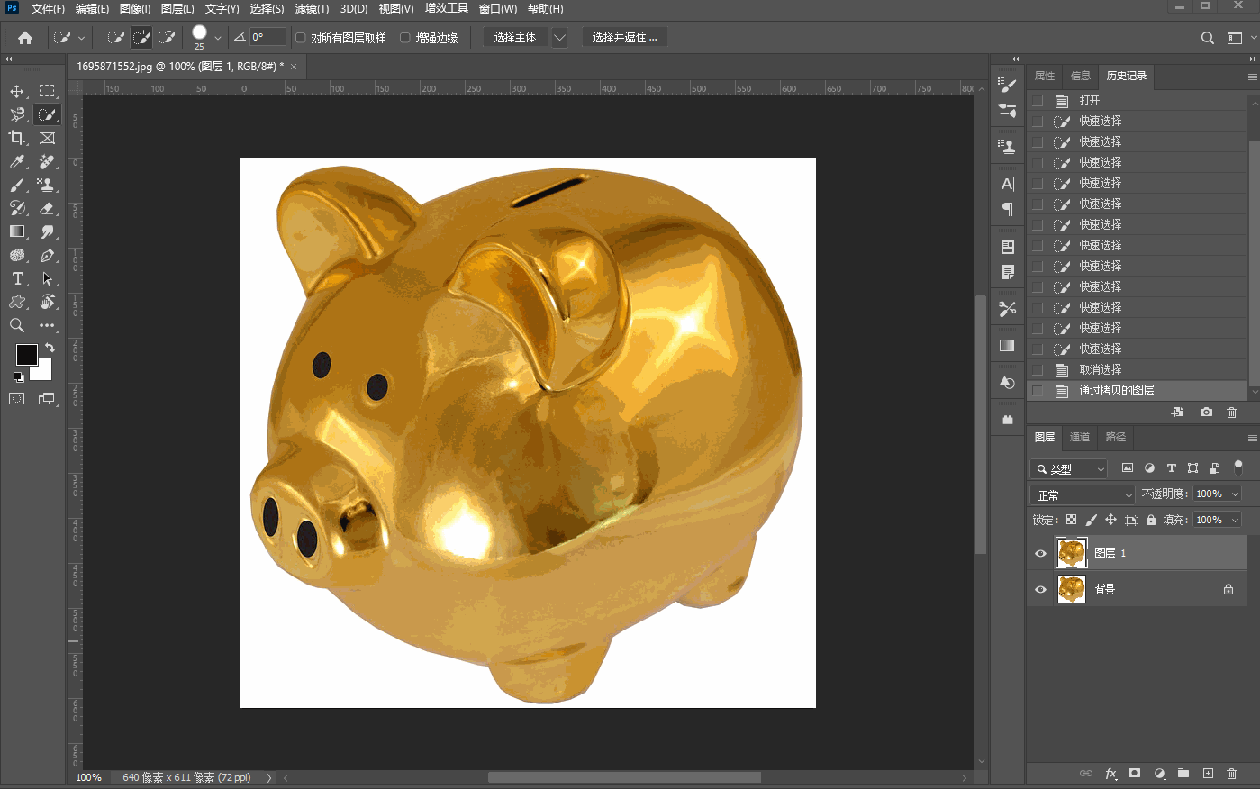The width and height of the screenshot is (1260, 789).
Task: Toggle lock transparent pixels
Action: 1071,520
